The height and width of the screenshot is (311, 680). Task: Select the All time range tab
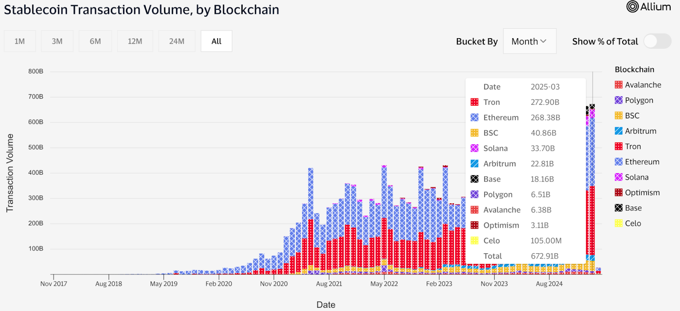click(216, 41)
